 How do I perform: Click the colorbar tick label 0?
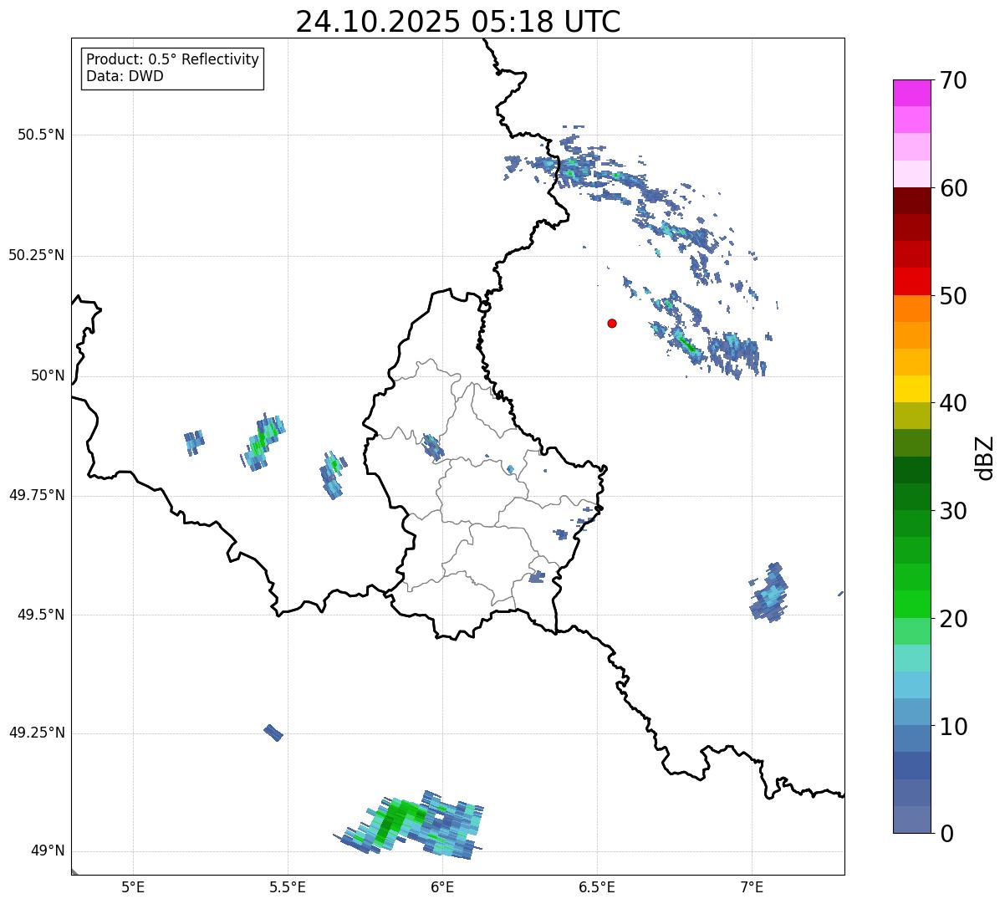point(946,833)
